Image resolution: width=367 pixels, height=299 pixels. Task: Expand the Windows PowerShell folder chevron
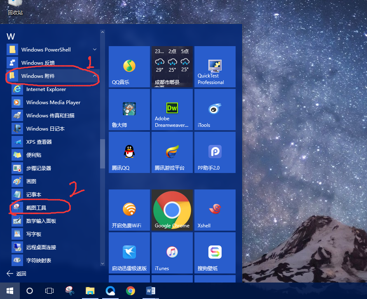coord(95,49)
